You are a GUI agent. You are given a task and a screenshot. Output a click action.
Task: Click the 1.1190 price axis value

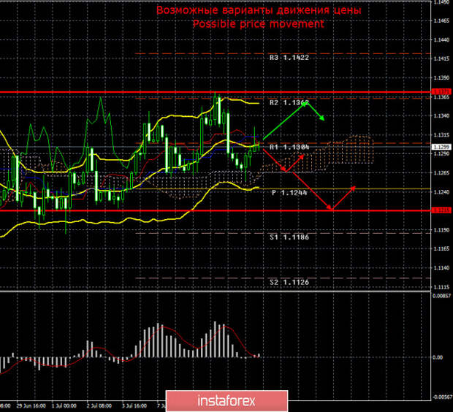[441, 230]
